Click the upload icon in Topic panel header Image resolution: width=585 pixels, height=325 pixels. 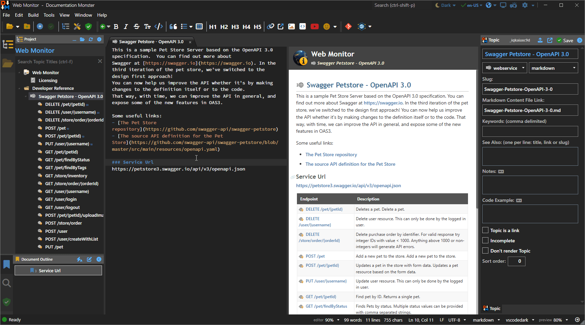540,40
